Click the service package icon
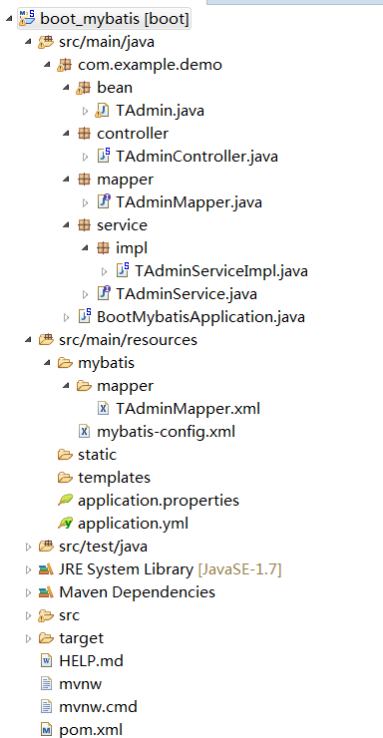The image size is (383, 738). pyautogui.click(x=84, y=225)
